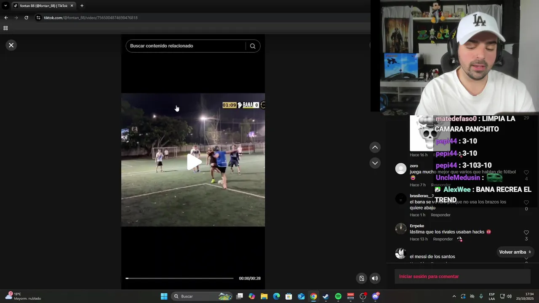This screenshot has width=539, height=303.
Task: Mute the video with speaker button
Action: point(375,278)
